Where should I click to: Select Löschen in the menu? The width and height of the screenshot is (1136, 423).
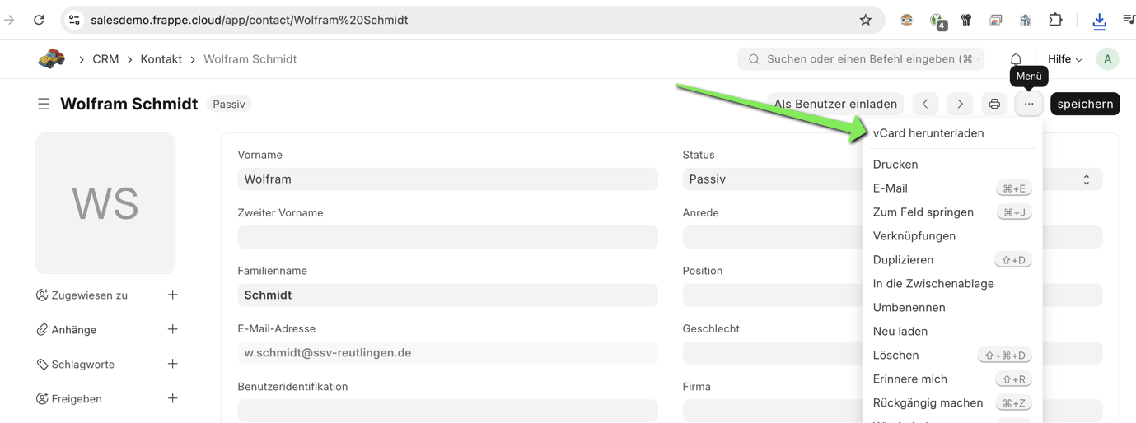(x=895, y=356)
